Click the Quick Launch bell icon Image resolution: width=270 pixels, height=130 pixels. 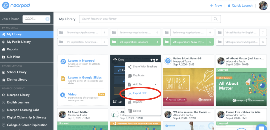[x=229, y=6]
